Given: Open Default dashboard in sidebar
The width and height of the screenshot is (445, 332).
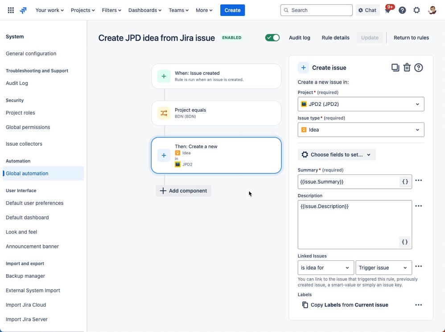Looking at the screenshot, I should tap(27, 218).
